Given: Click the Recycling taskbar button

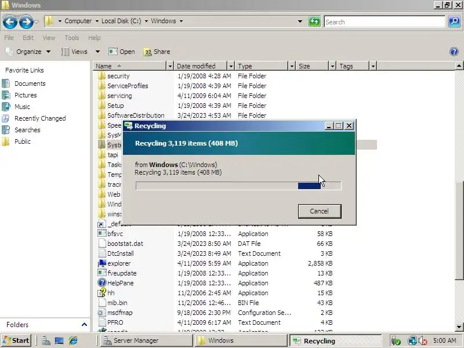Looking at the screenshot, I should (x=335, y=341).
